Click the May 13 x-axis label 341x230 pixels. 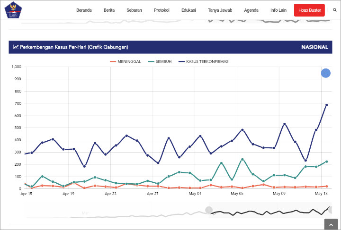coord(321,194)
